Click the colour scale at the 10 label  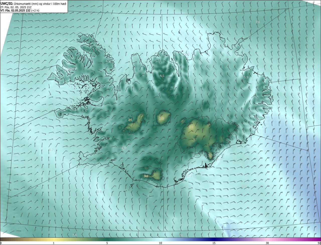coord(160,243)
